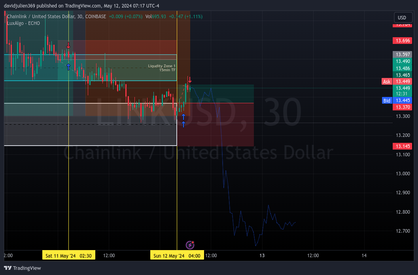Image resolution: width=418 pixels, height=275 pixels.
Task: Select the Sun 12 May '24 04:00 time marker
Action: click(177, 255)
